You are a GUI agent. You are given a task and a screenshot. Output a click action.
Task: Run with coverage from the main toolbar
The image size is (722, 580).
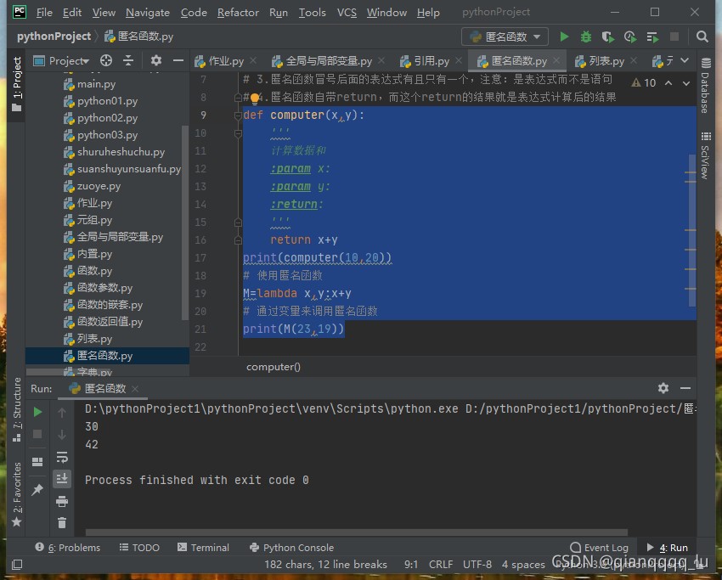click(607, 37)
